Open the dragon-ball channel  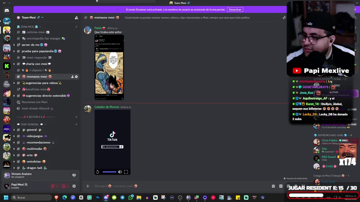pos(47,168)
